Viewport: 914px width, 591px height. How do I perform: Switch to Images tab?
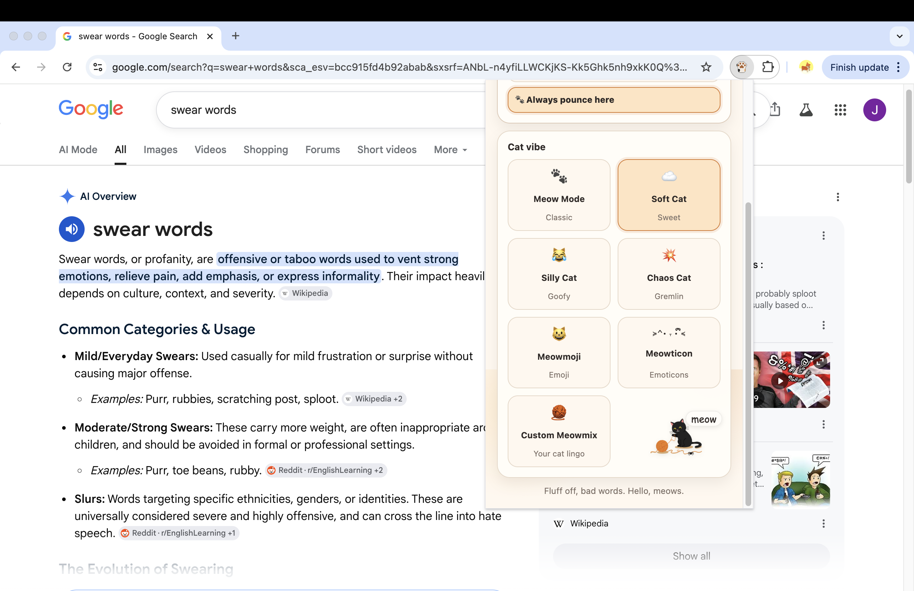(160, 150)
